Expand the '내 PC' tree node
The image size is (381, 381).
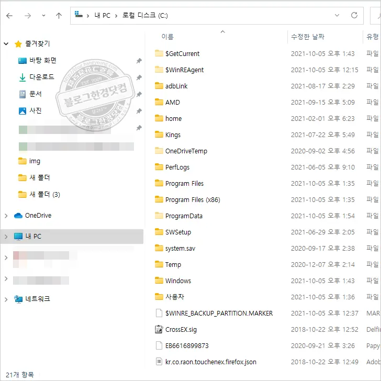6,237
